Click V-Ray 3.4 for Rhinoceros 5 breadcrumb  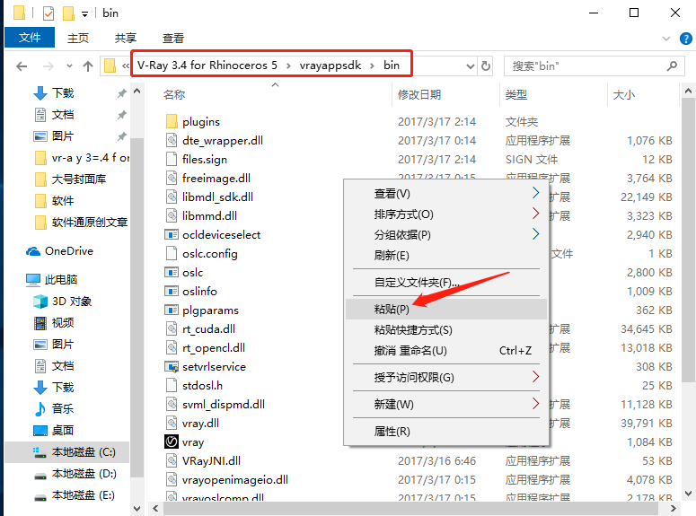207,66
